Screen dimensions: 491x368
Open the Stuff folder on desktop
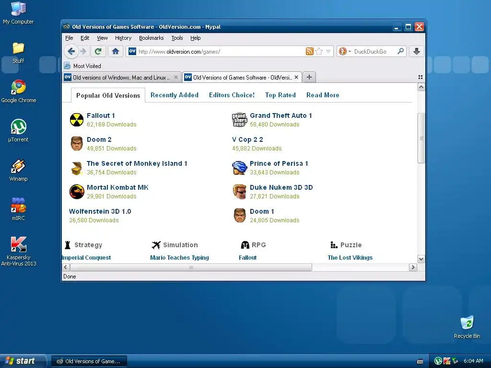tap(19, 53)
